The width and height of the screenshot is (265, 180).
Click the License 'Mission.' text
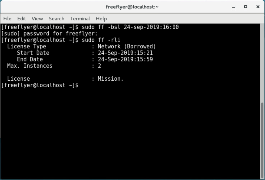pos(110,79)
